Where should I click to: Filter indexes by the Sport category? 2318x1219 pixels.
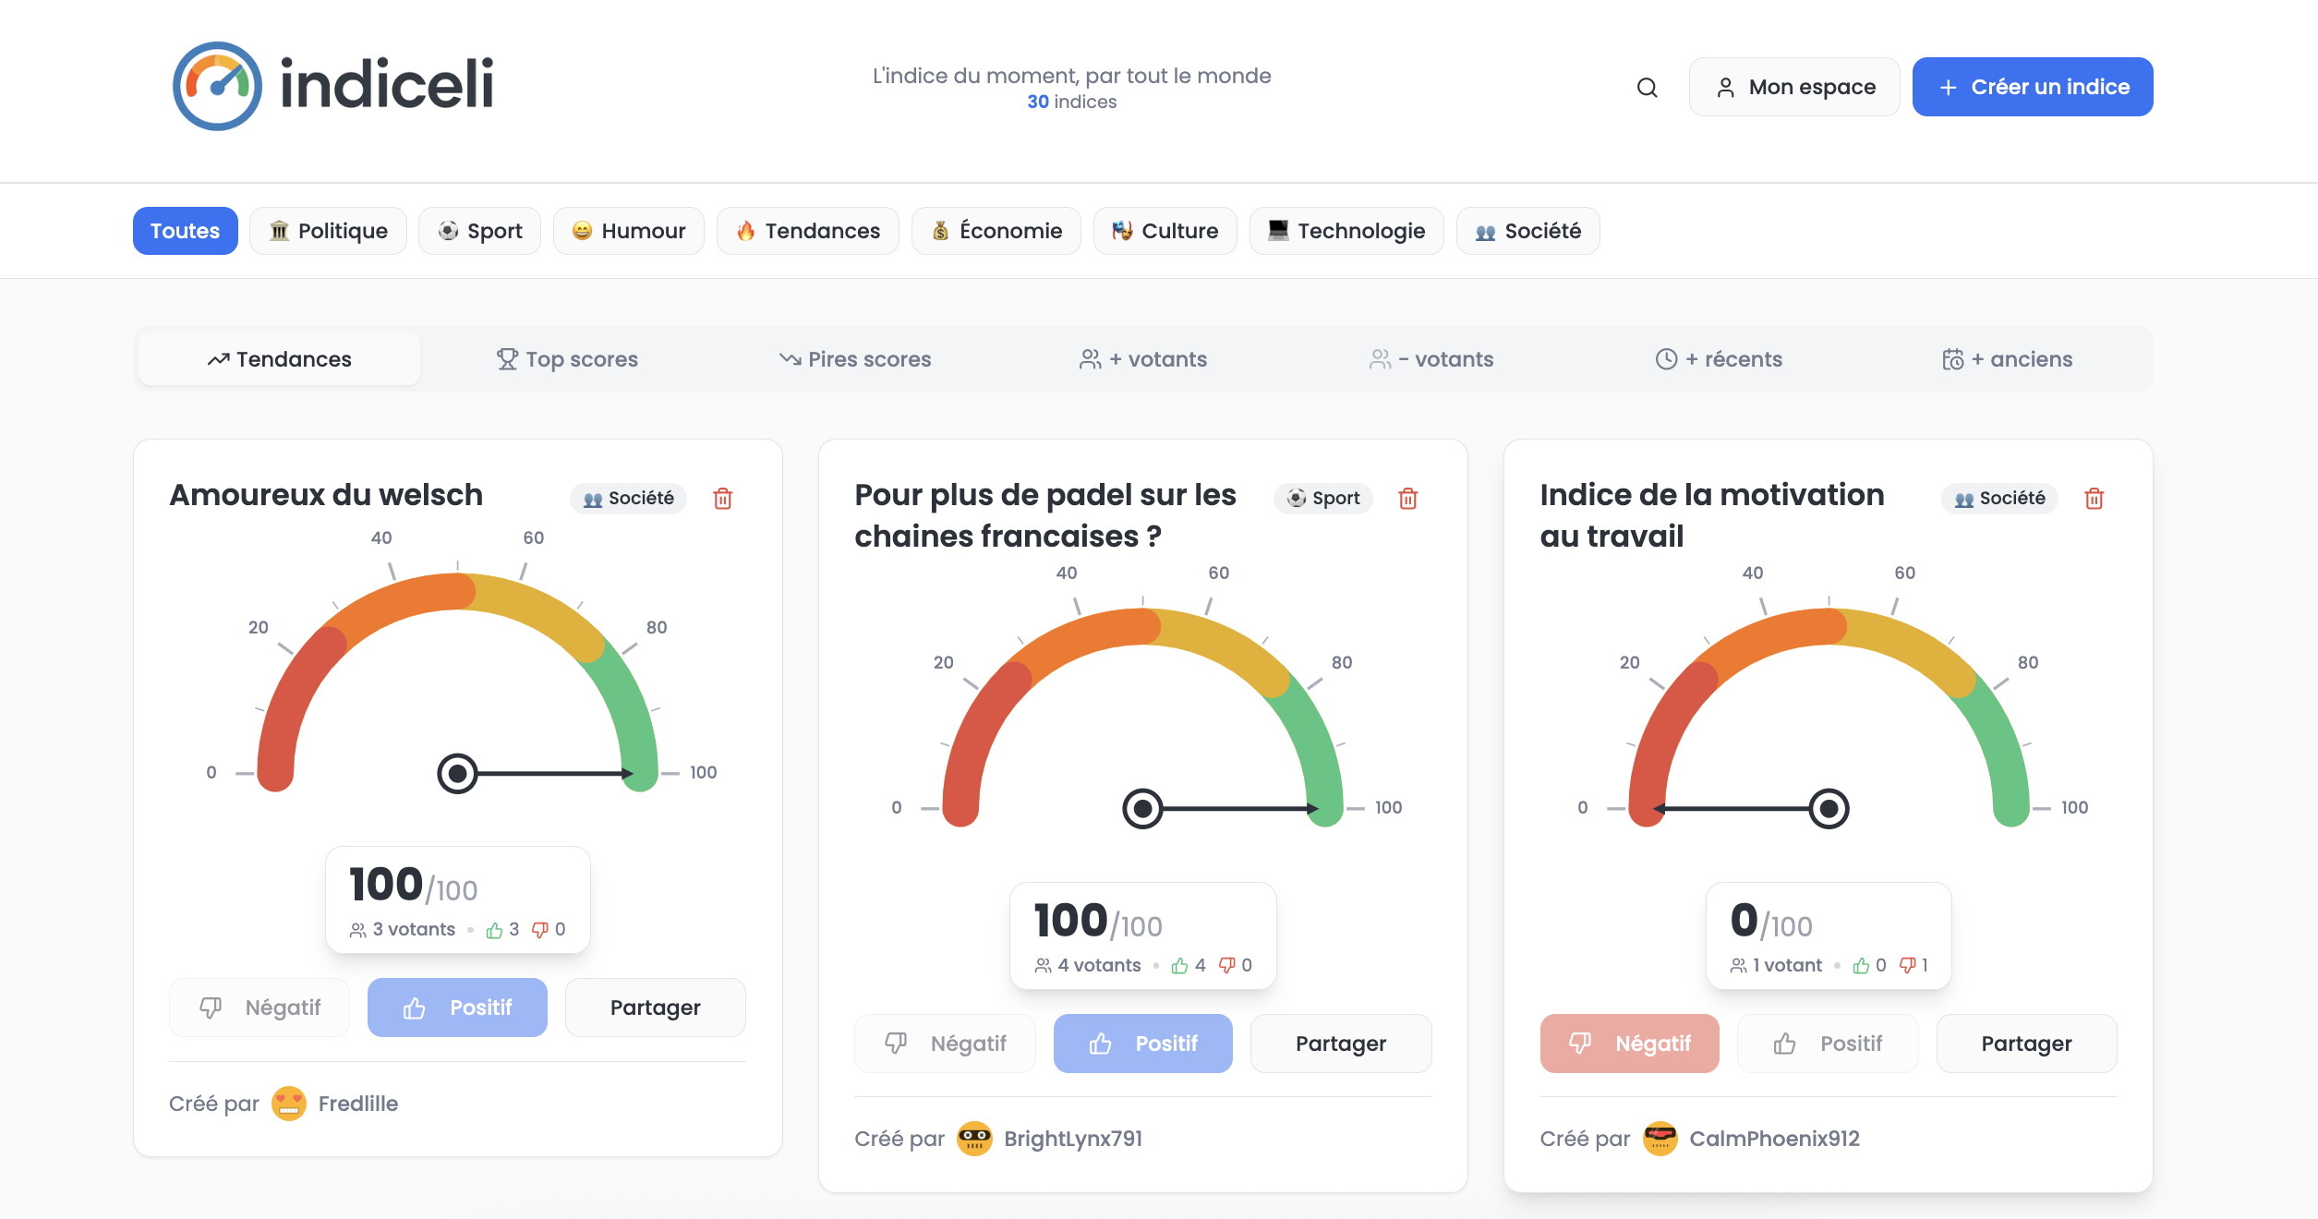[x=479, y=231]
